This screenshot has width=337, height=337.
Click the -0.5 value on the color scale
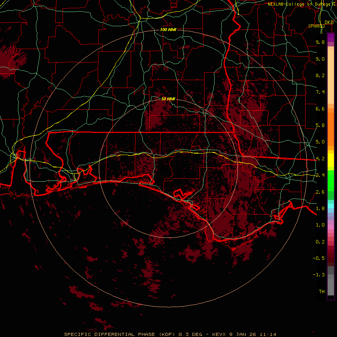tap(319, 258)
